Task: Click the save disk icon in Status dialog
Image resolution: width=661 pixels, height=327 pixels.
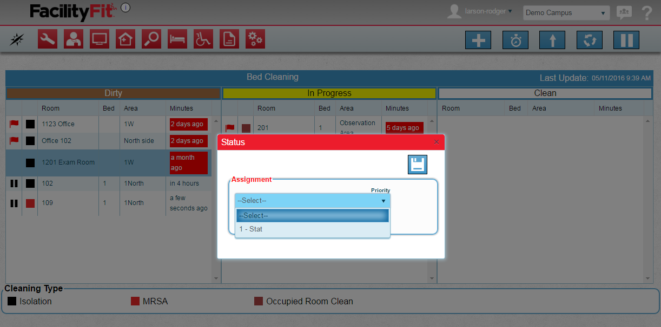Action: tap(417, 165)
